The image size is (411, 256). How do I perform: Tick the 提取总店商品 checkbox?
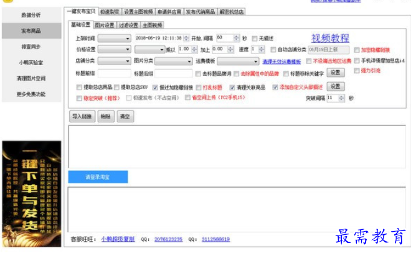coord(78,87)
